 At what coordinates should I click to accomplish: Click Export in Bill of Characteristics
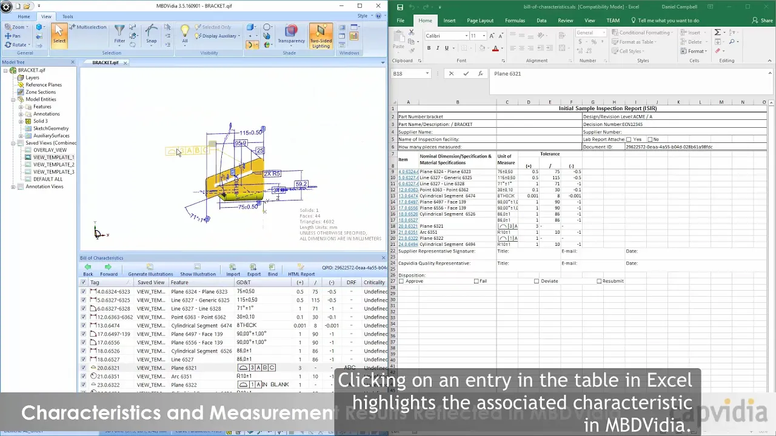(254, 269)
